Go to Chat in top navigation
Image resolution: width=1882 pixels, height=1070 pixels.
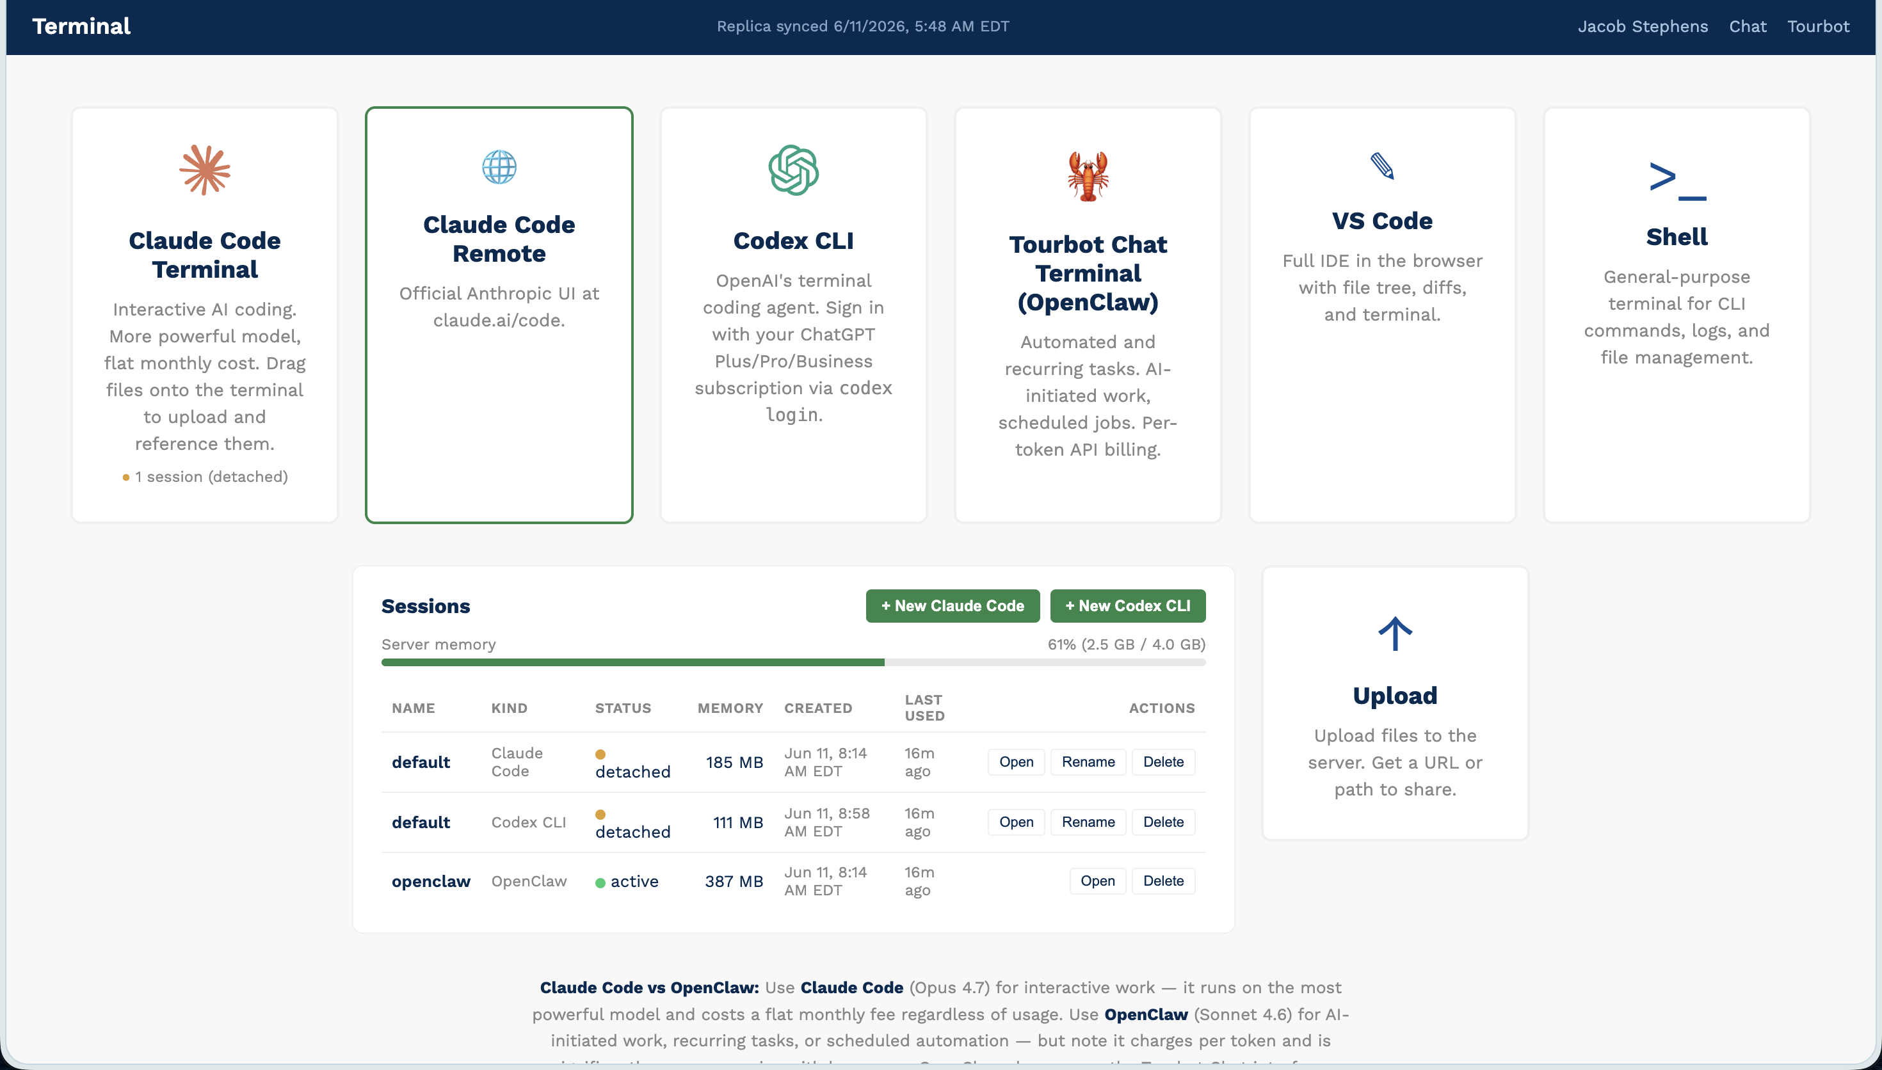(1748, 26)
